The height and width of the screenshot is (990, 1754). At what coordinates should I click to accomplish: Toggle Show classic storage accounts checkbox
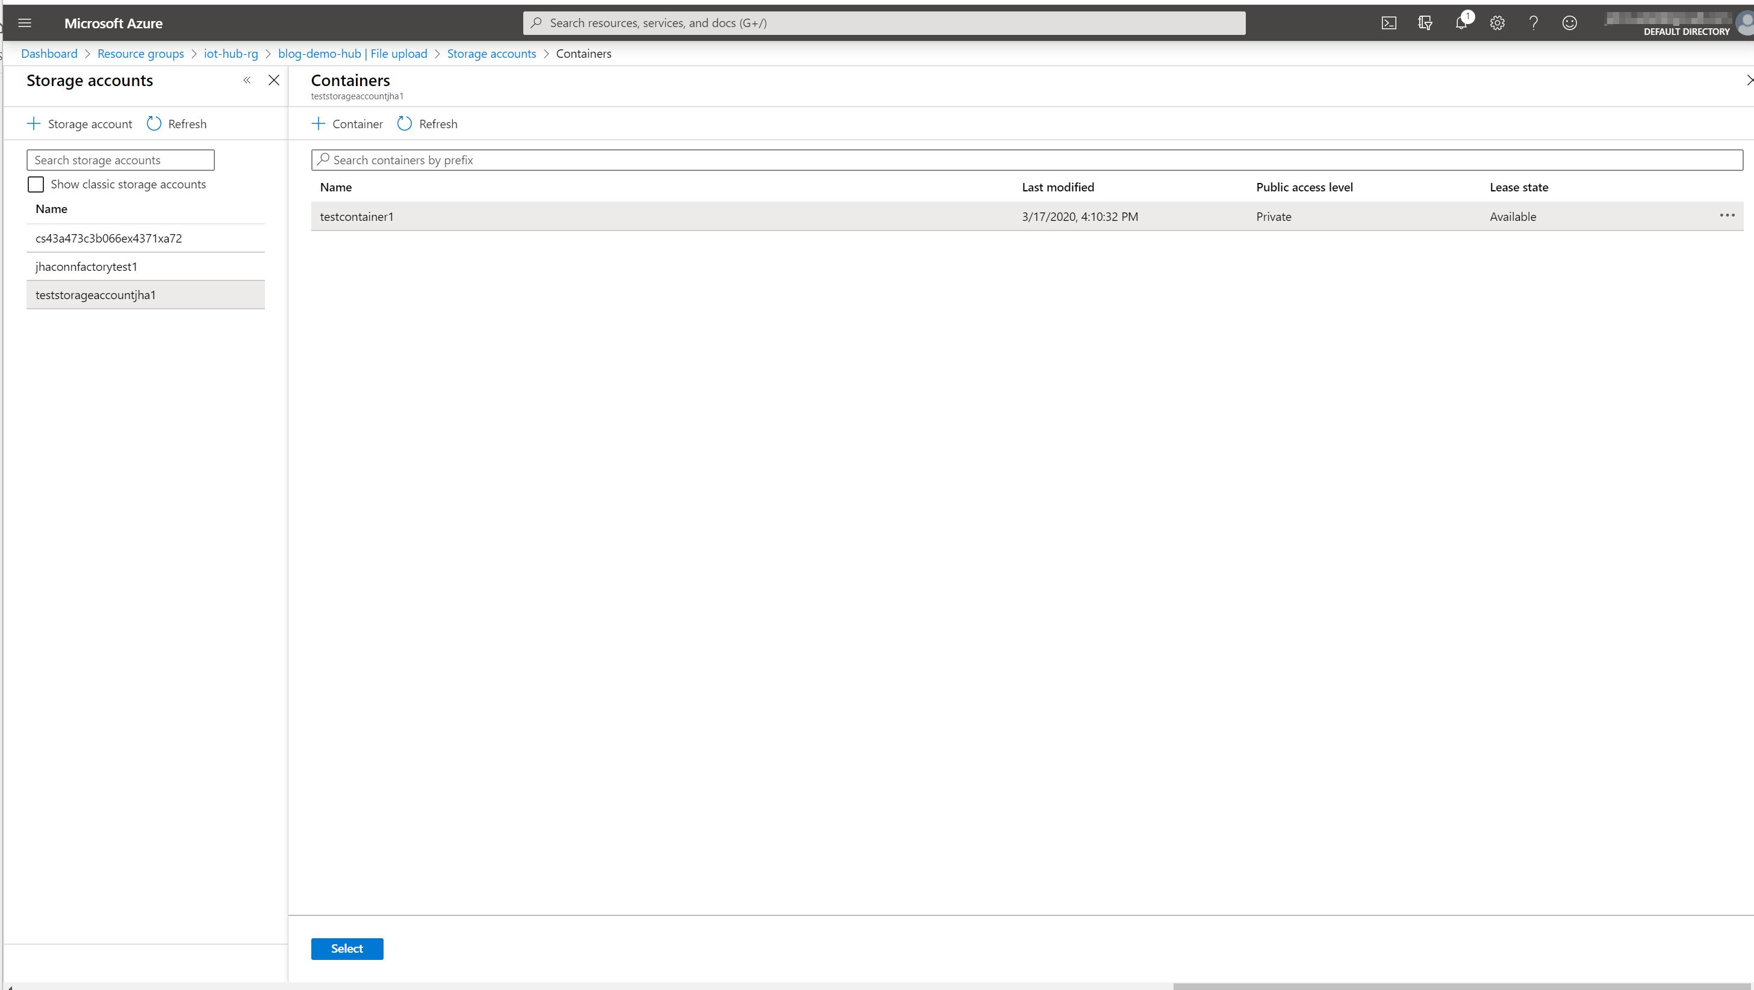tap(36, 184)
